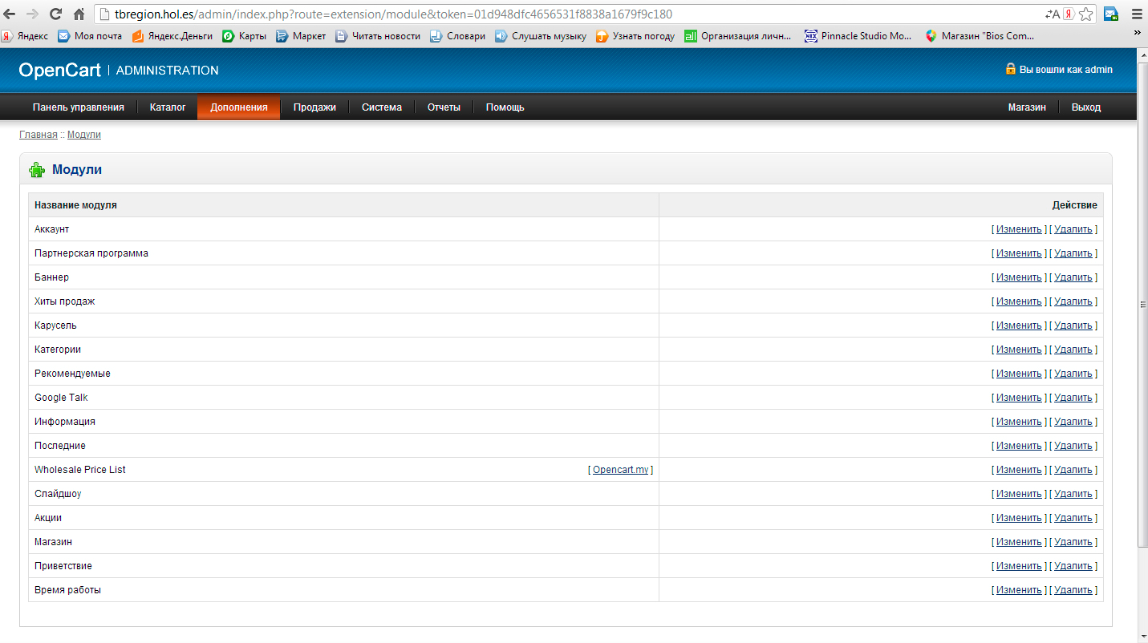Open the Pinnacle Studio bookmark
This screenshot has width=1148, height=643.
point(858,36)
